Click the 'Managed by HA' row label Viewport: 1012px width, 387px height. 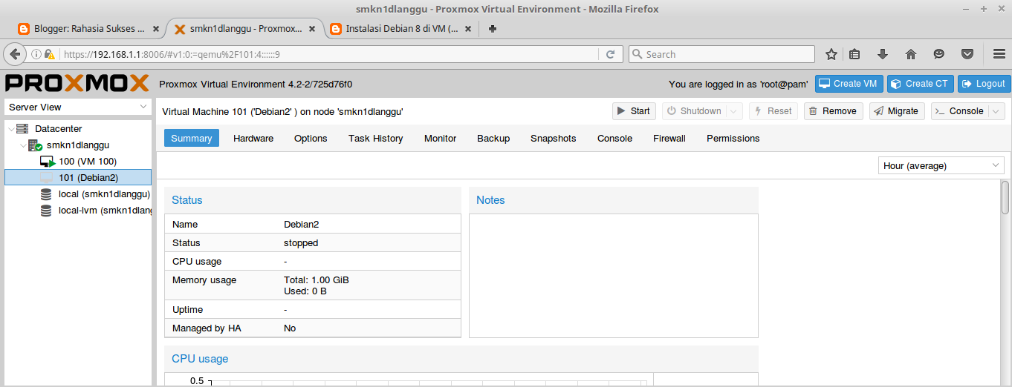(x=207, y=328)
